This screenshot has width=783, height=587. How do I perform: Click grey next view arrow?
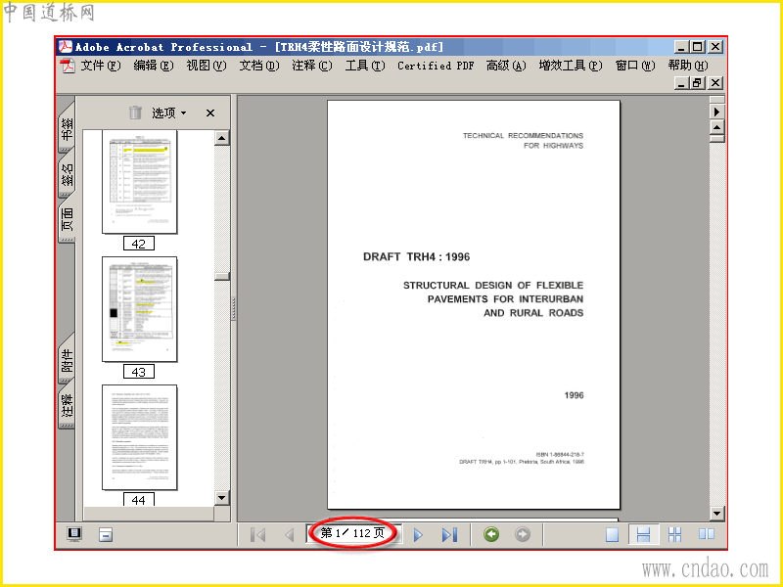(523, 534)
